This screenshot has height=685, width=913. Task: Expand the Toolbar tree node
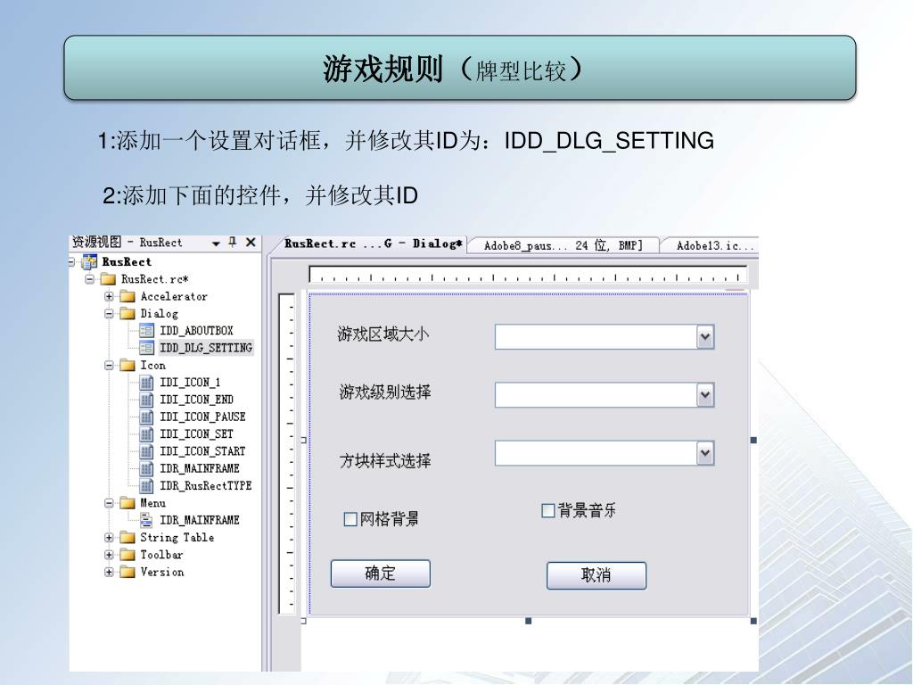[109, 555]
